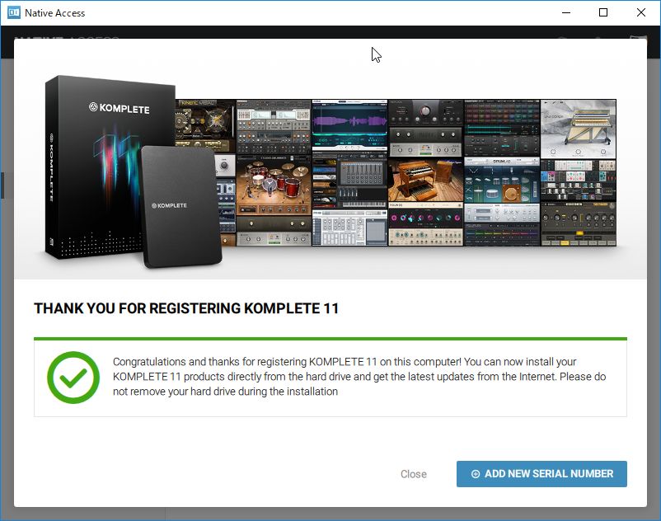661x521 pixels.
Task: Click the Close link in the dialog
Action: (414, 474)
